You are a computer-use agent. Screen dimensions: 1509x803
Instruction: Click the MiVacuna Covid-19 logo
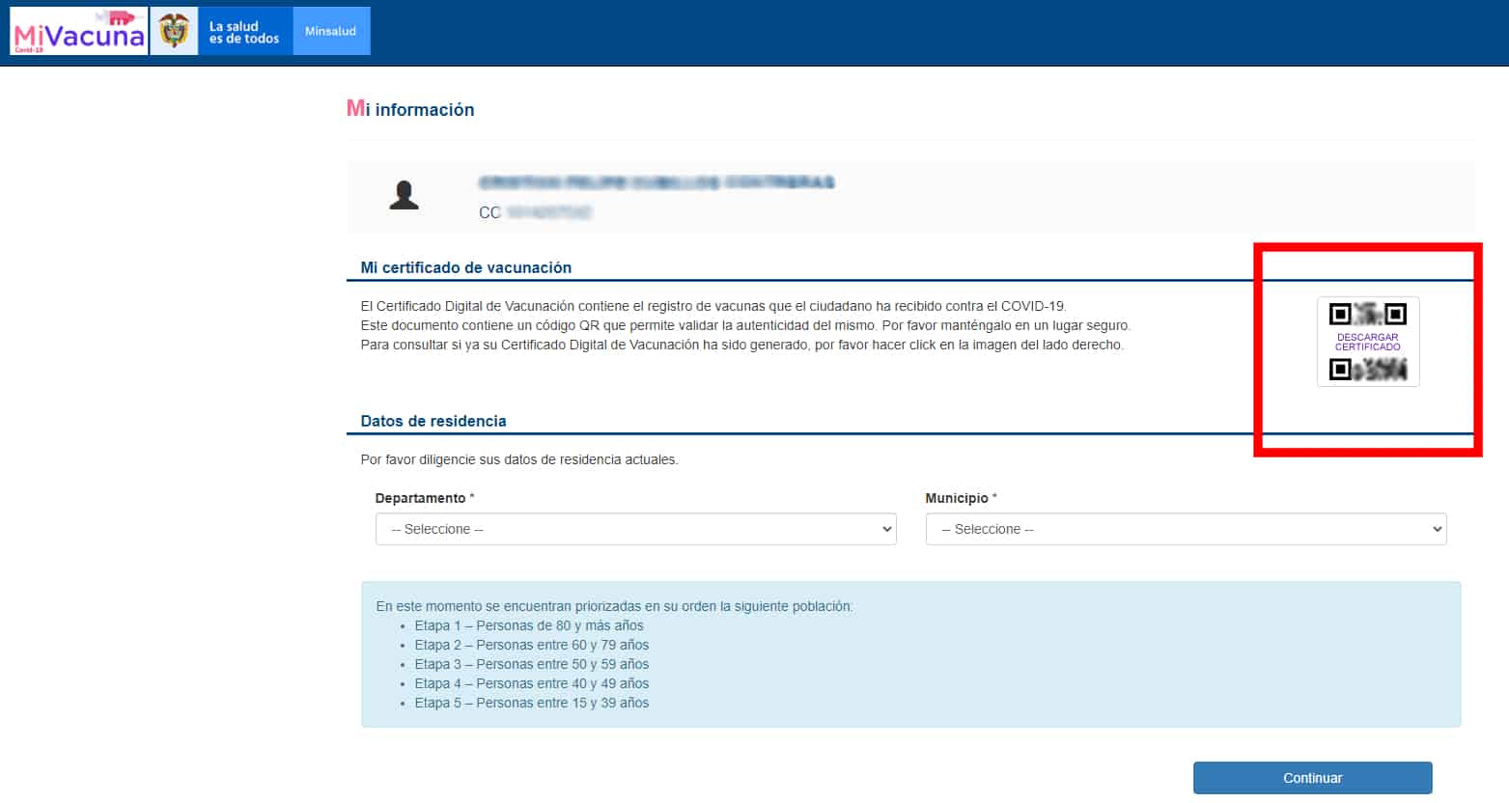(x=77, y=30)
